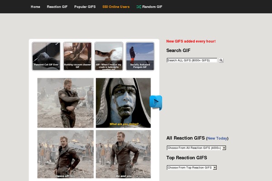Open Popular GIFS in the navbar
Screen dimensions: 272x181
(85, 7)
